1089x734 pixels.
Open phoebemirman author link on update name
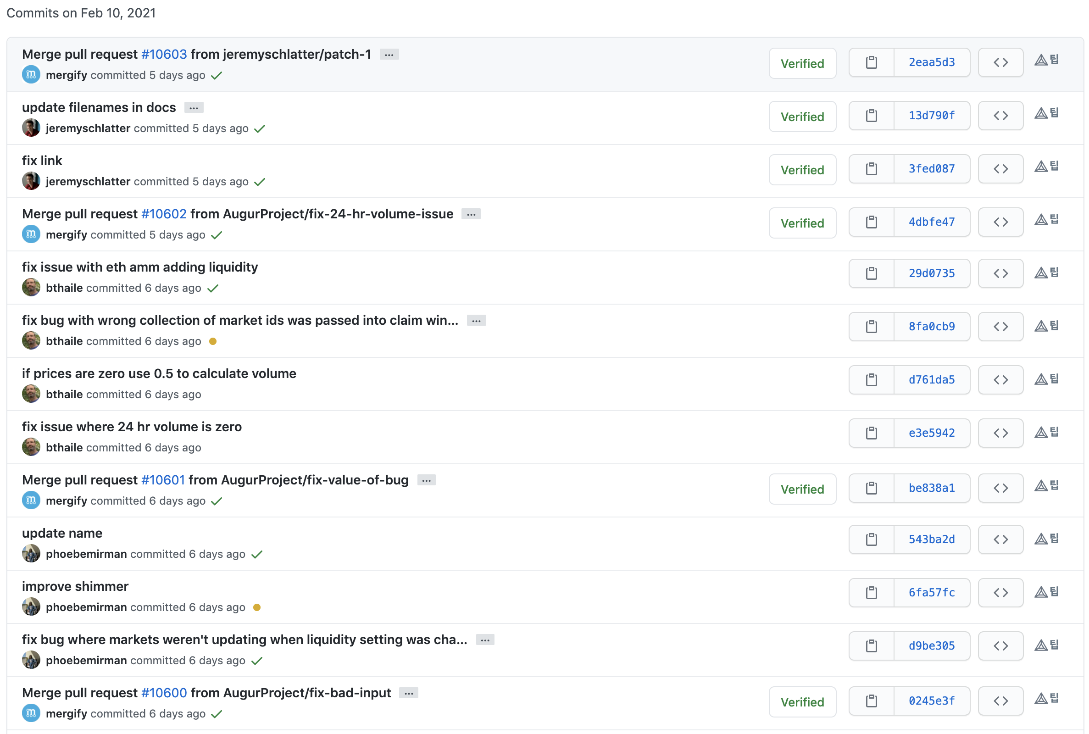click(x=86, y=554)
